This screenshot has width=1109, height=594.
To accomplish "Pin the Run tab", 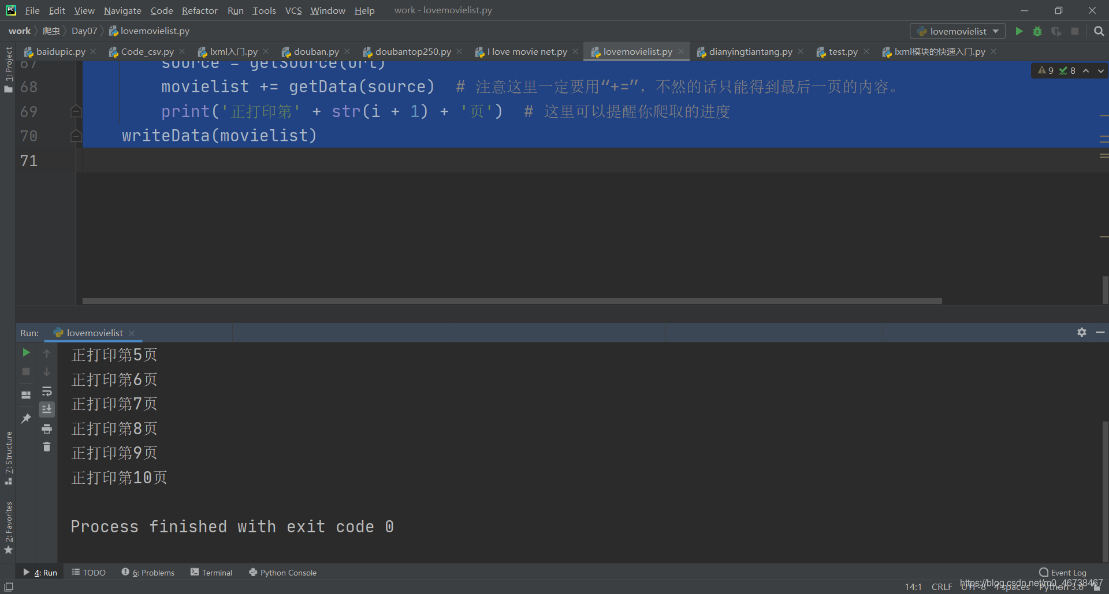I will 26,419.
